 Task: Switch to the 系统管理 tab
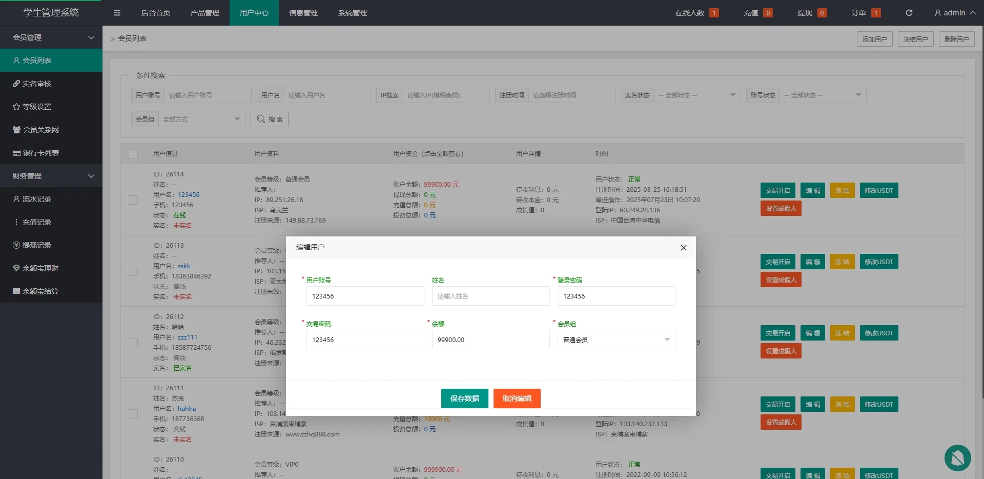[353, 13]
